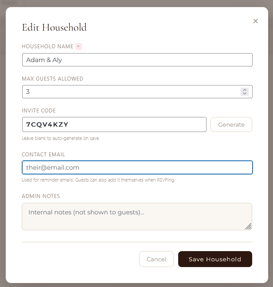273x287 pixels.
Task: Click the Invite Code label
Action: click(39, 111)
